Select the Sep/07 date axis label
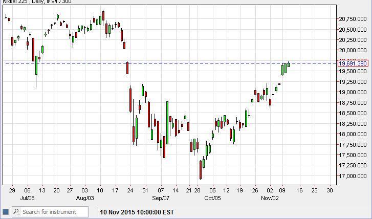 (x=160, y=198)
